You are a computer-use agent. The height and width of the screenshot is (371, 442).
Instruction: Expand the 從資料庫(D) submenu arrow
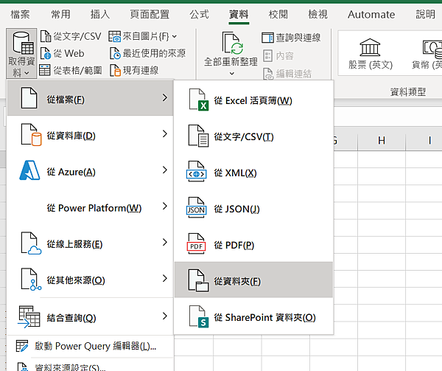[165, 134]
